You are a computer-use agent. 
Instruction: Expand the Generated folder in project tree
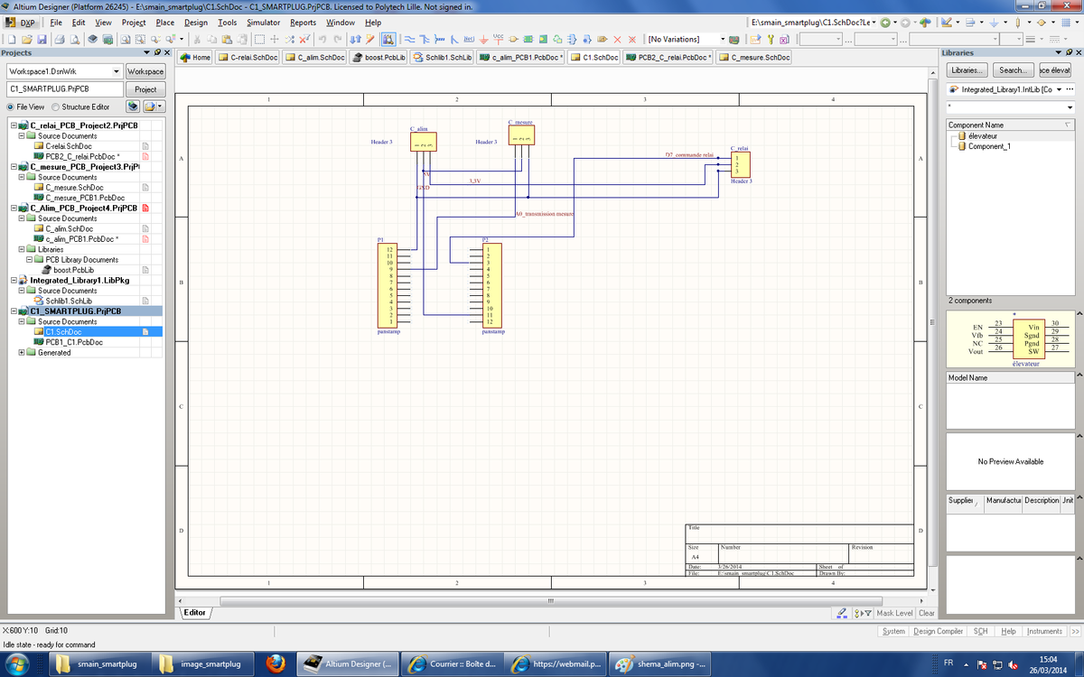[22, 353]
